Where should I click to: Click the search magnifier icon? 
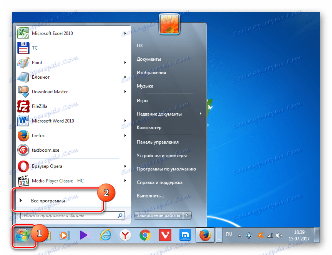pyautogui.click(x=120, y=215)
